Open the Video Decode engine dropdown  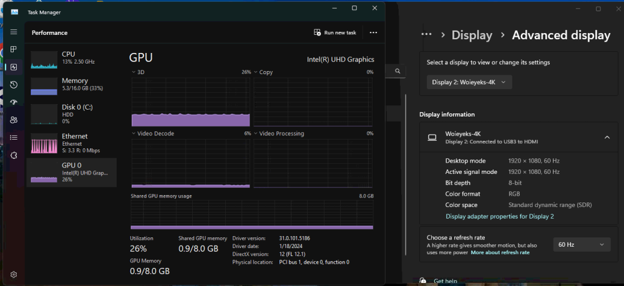point(134,133)
